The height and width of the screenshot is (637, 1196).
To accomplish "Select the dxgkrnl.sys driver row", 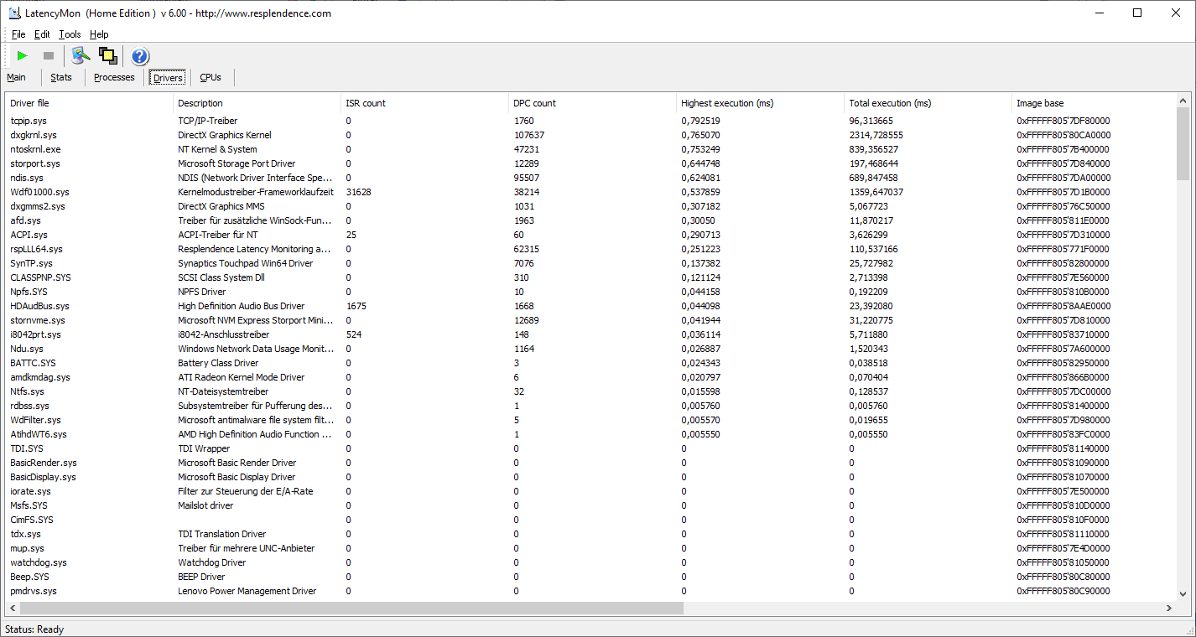I will tap(590, 135).
